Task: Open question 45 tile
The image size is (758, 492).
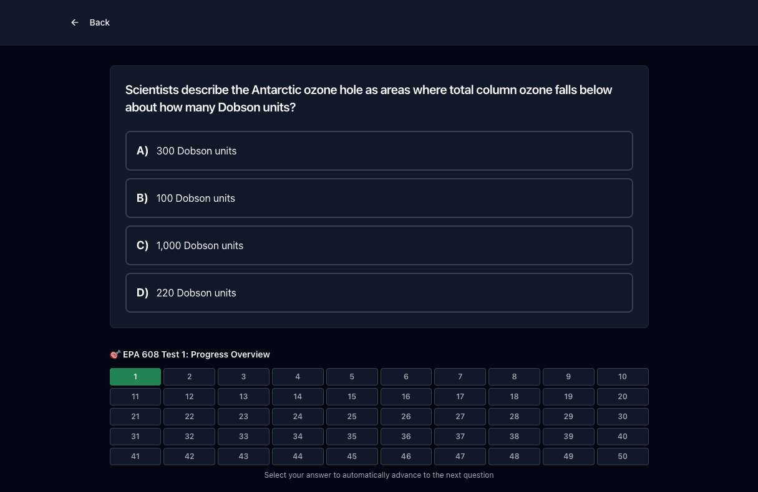Action: (352, 457)
